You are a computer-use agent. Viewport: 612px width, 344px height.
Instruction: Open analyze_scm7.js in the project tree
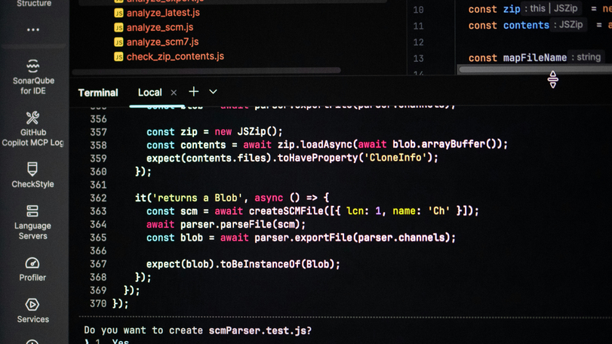(163, 41)
